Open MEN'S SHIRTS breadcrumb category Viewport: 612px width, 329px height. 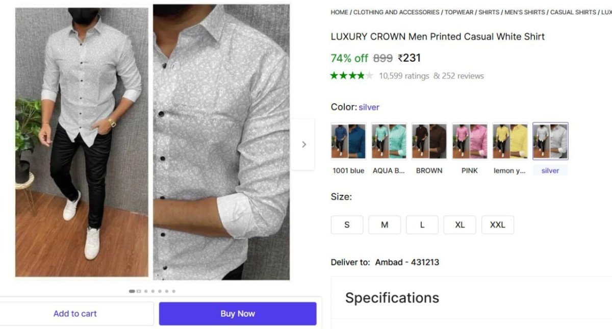tap(525, 12)
